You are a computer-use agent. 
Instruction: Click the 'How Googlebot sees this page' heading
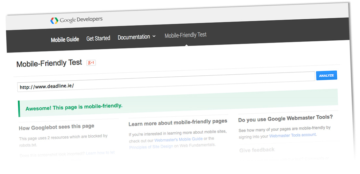pos(56,127)
